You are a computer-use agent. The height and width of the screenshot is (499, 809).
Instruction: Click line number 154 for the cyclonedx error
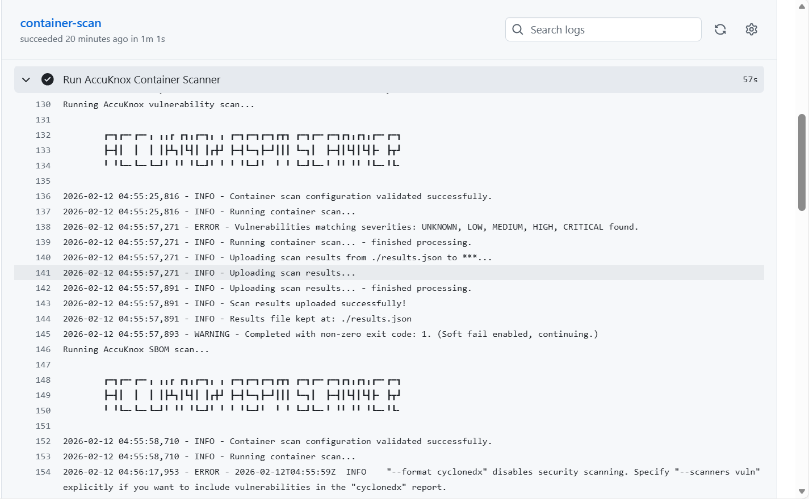click(x=43, y=472)
